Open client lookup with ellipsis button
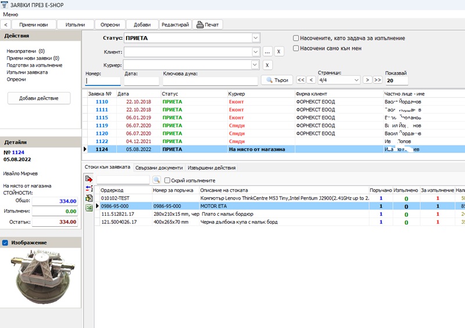Image resolution: width=465 pixels, height=328 pixels. coord(267,52)
